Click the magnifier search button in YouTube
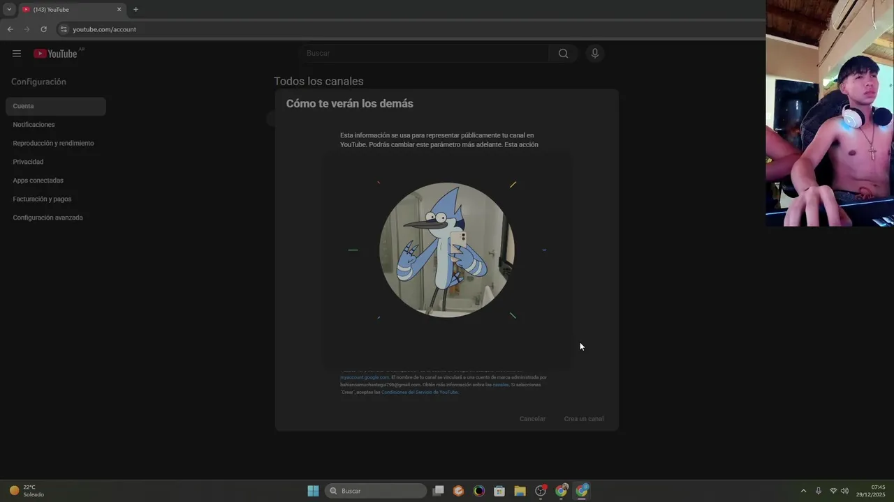The image size is (894, 502). pos(563,54)
